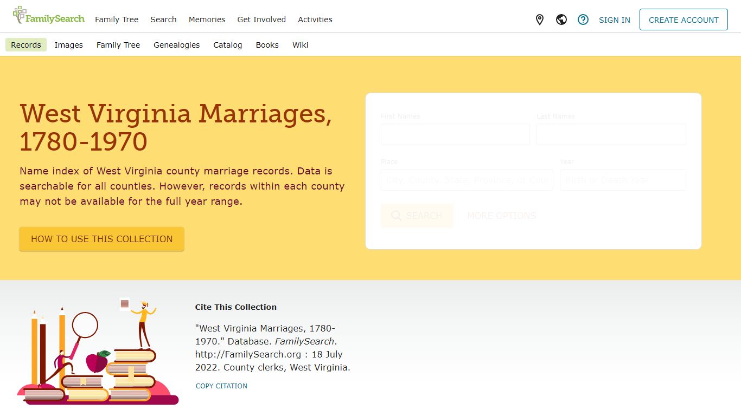Focus the Last Names input field
The width and height of the screenshot is (741, 416).
tap(611, 134)
